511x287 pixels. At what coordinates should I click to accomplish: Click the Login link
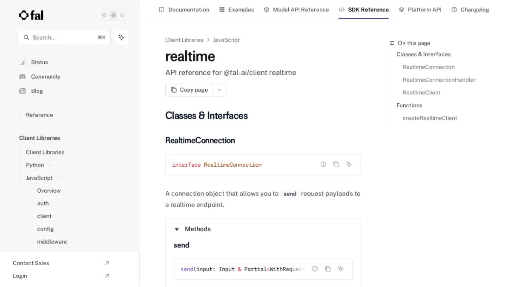pos(20,276)
